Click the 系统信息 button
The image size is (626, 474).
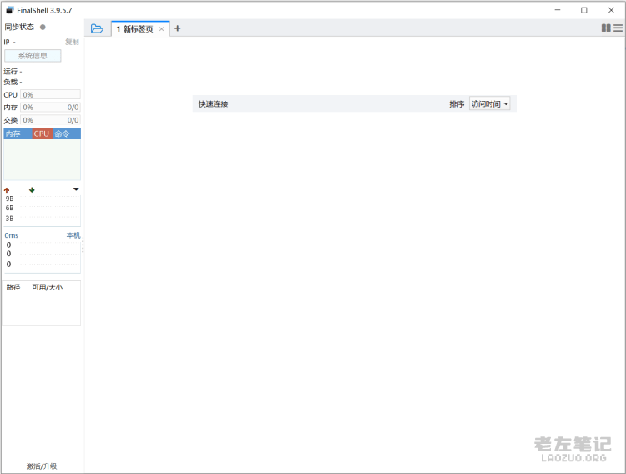point(33,56)
